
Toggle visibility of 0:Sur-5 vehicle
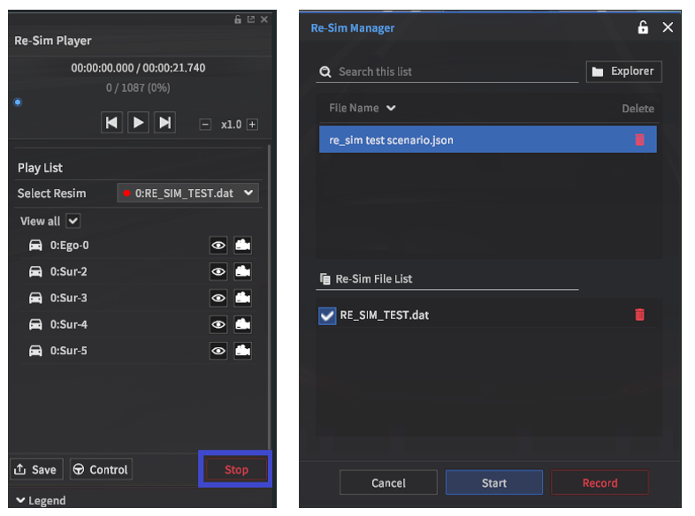pyautogui.click(x=218, y=351)
